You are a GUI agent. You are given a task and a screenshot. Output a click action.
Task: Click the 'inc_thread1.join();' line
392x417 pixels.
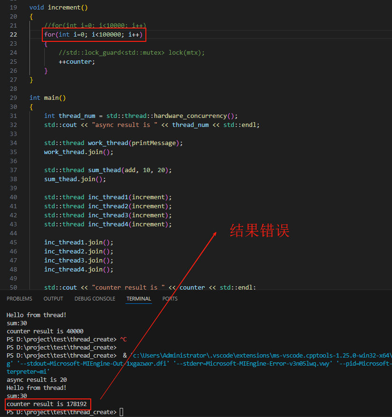[x=79, y=242]
